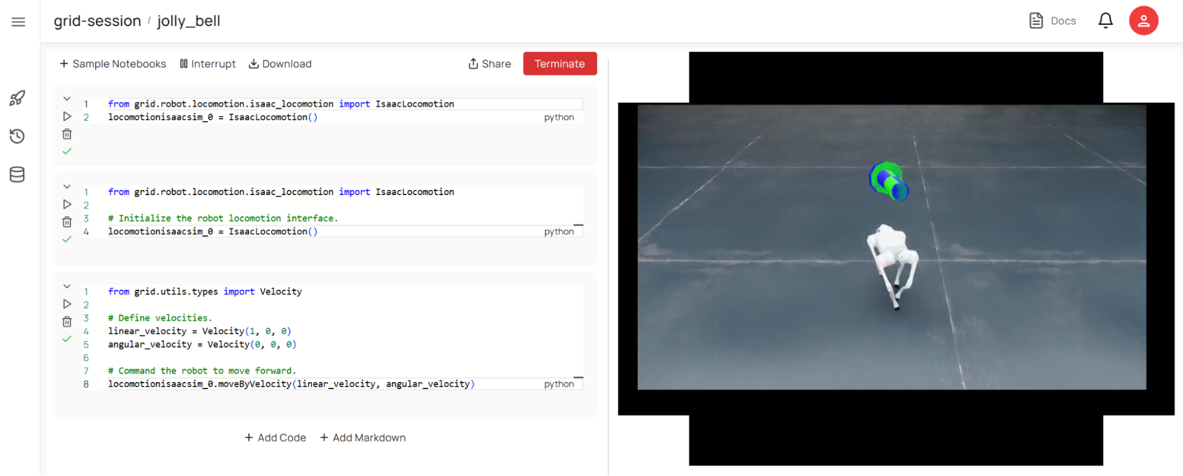Open the database storage sidebar icon
The width and height of the screenshot is (1183, 476).
pos(17,175)
